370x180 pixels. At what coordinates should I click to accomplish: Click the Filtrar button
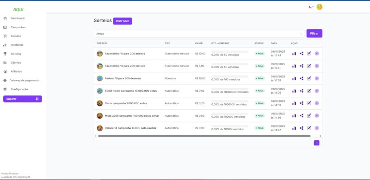(314, 33)
